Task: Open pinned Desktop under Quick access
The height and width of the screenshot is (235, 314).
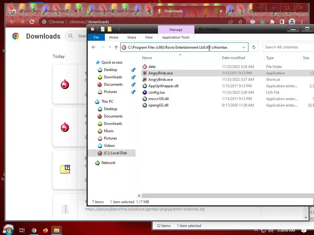Action: pos(110,70)
